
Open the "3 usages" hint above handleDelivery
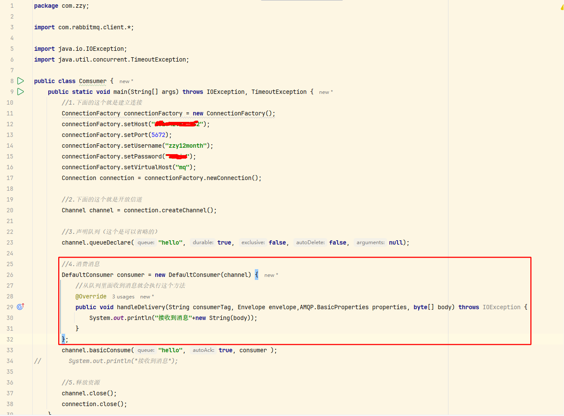pos(123,297)
